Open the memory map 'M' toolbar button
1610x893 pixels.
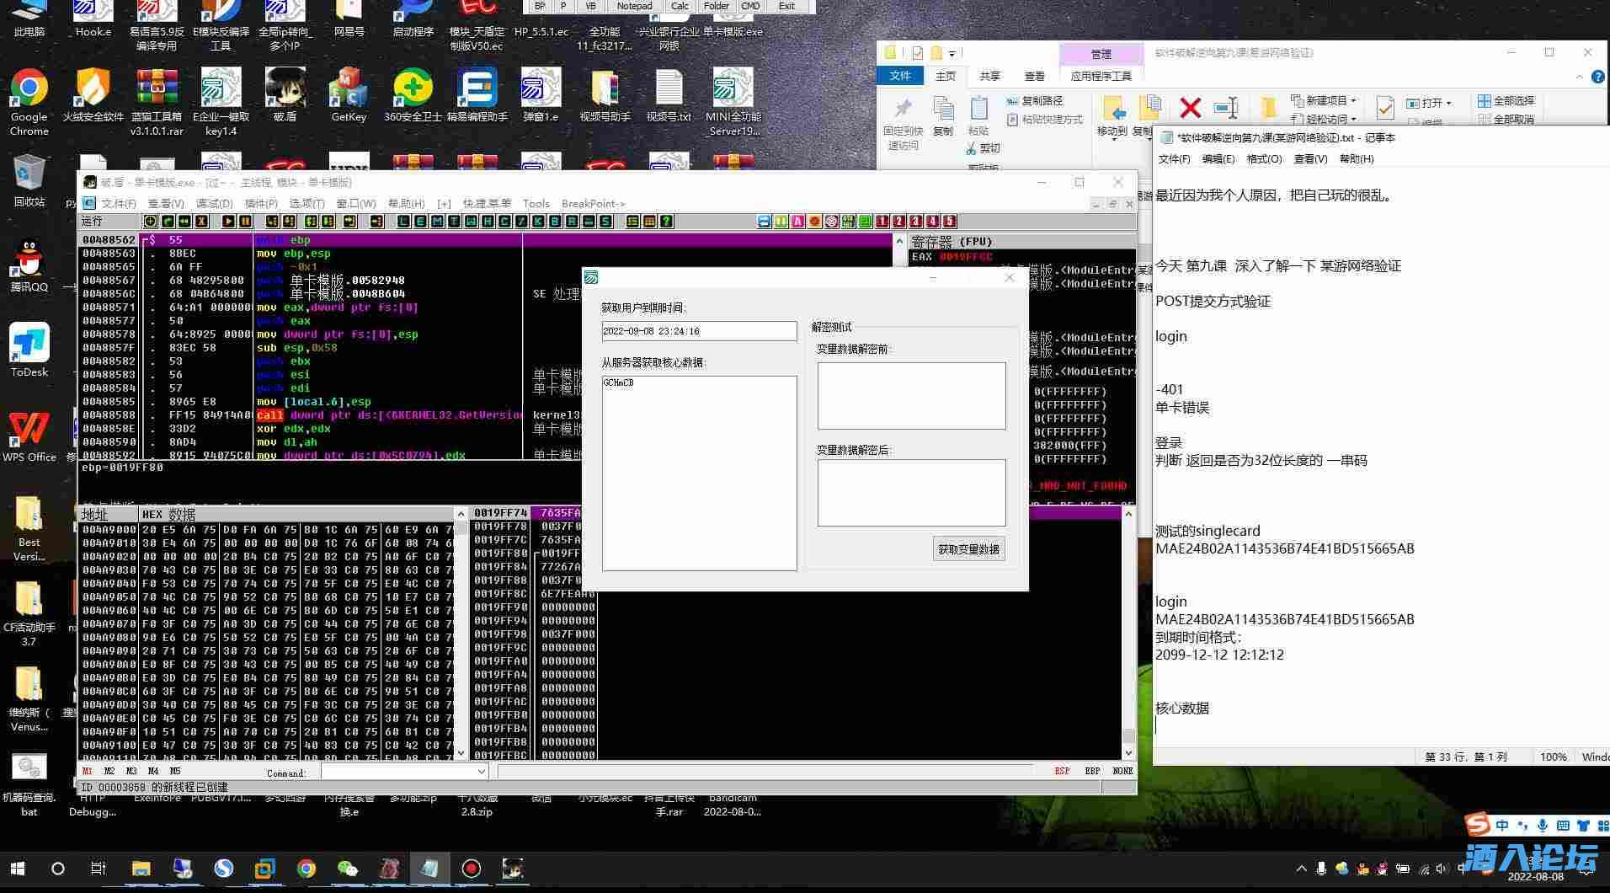pyautogui.click(x=437, y=222)
